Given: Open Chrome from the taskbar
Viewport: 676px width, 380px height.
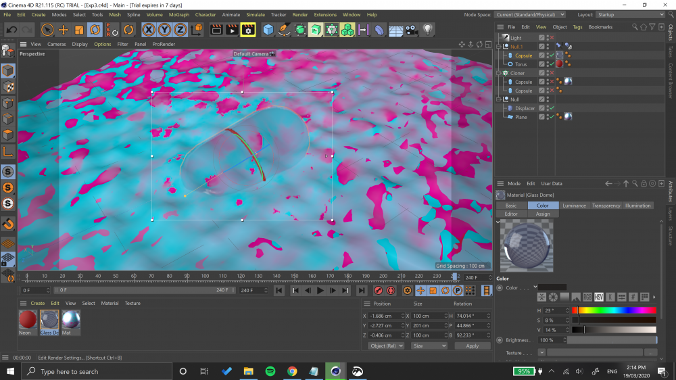Looking at the screenshot, I should 292,371.
